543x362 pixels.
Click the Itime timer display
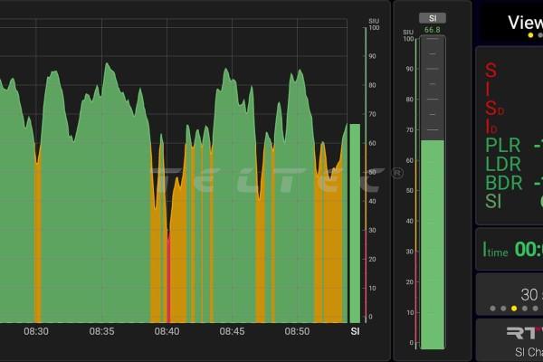(x=511, y=250)
